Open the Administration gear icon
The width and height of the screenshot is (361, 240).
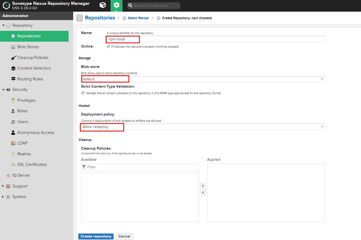coord(117,5)
